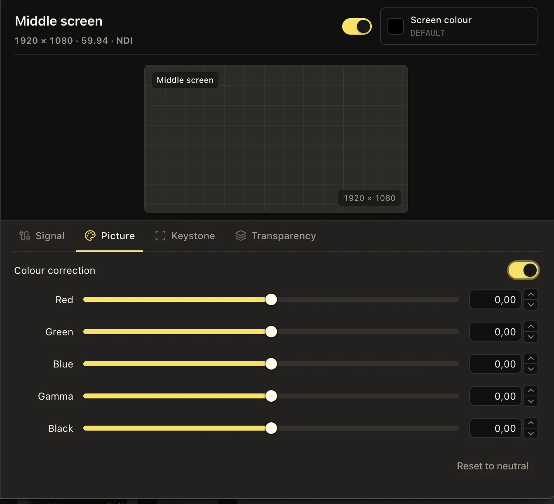Click the Transparency layers icon
This screenshot has width=554, height=504.
pyautogui.click(x=241, y=236)
